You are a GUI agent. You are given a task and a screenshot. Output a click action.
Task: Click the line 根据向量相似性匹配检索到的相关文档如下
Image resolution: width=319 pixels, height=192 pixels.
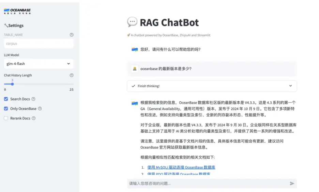(178, 157)
